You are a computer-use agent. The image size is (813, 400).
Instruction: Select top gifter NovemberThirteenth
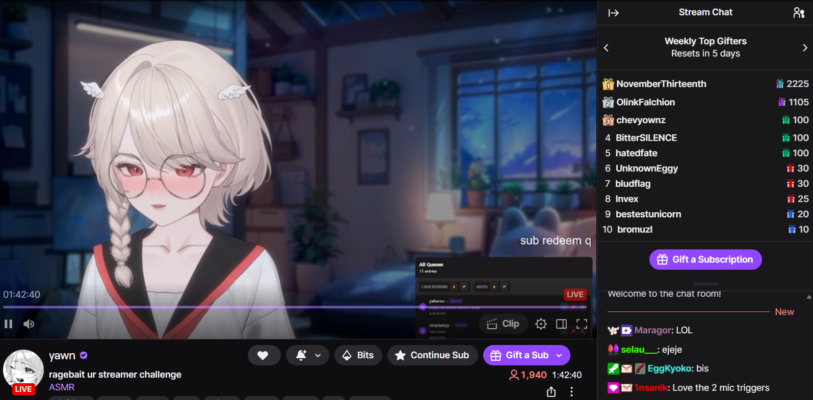[661, 84]
